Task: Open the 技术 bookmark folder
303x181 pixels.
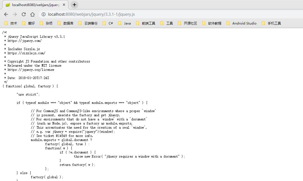Action: (x=11, y=23)
